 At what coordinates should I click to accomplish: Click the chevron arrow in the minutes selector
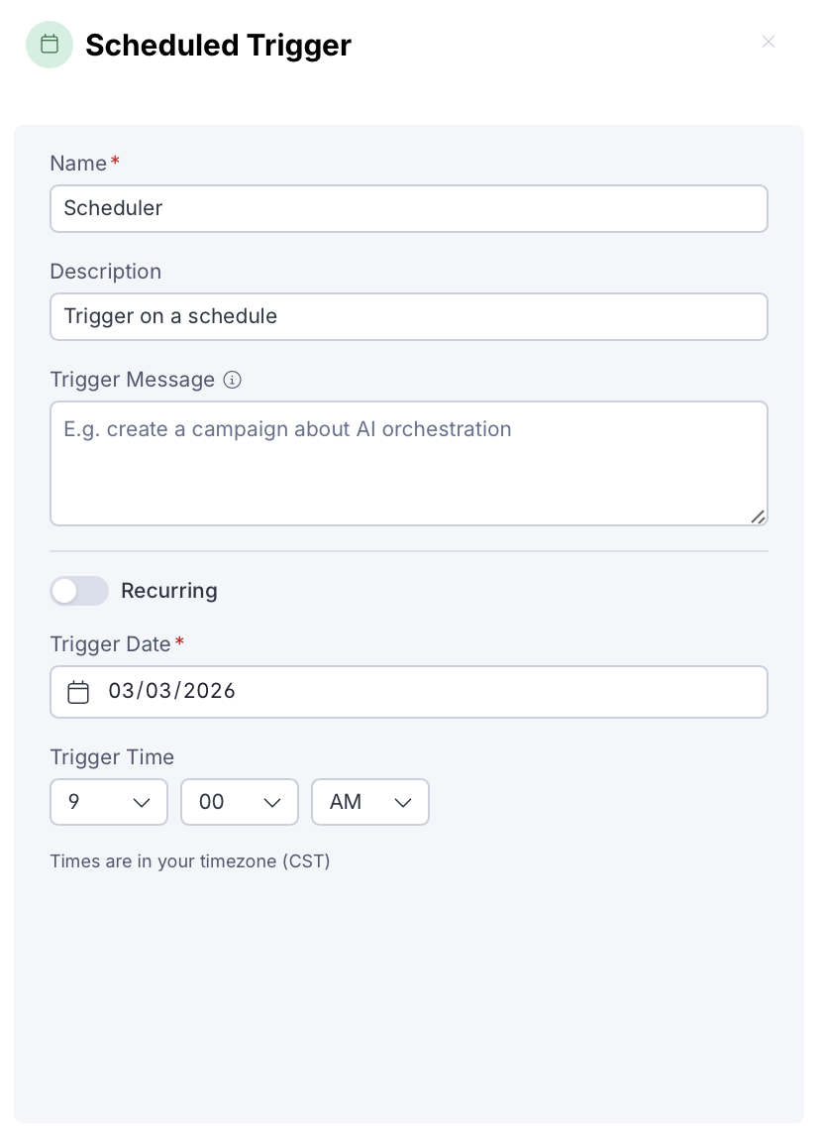[272, 802]
